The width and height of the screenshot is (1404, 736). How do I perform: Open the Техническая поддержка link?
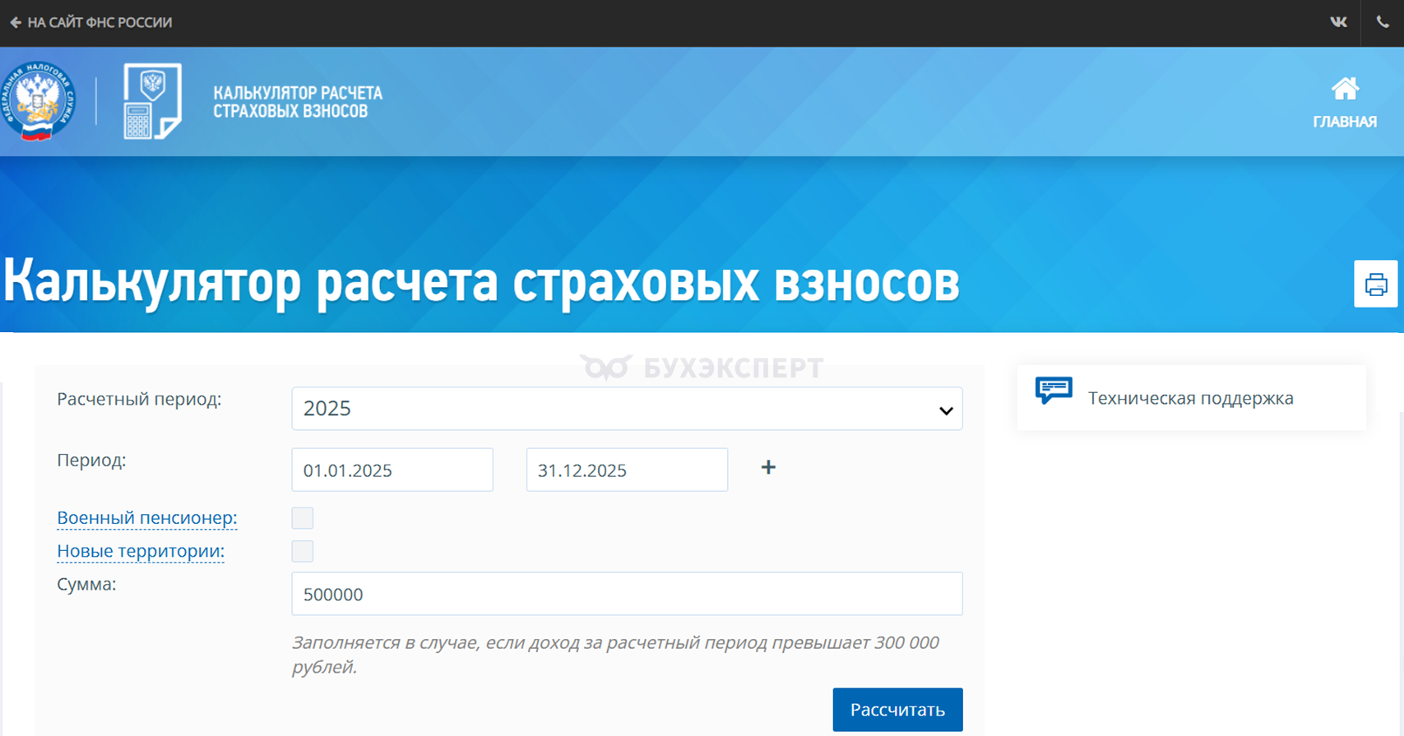pos(1191,398)
